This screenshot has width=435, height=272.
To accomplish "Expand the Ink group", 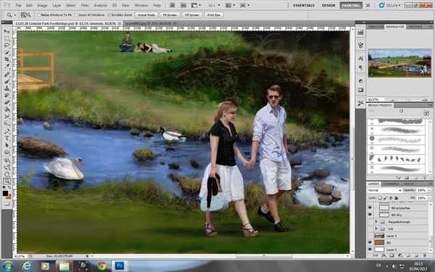I will click(376, 228).
